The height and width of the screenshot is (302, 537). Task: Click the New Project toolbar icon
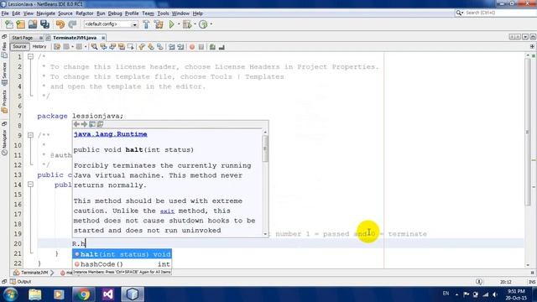20,24
